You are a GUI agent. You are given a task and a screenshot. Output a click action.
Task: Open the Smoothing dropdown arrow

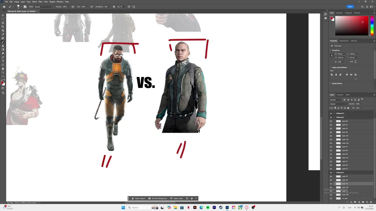pyautogui.click(x=110, y=7)
